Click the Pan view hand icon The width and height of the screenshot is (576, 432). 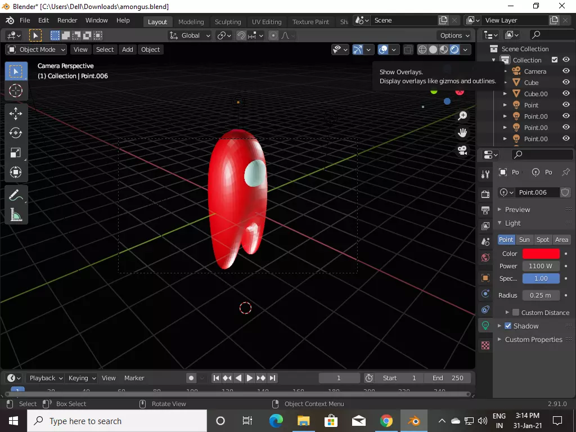[x=462, y=133]
